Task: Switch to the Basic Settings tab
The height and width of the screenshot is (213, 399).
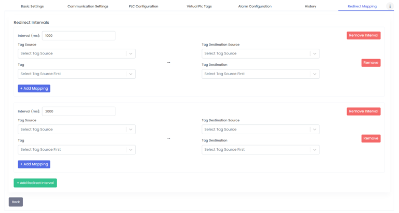Action: point(32,6)
